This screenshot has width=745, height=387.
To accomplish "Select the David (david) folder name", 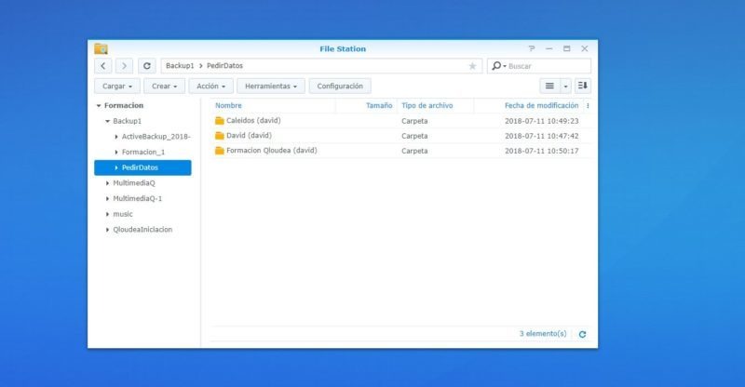I will point(249,136).
